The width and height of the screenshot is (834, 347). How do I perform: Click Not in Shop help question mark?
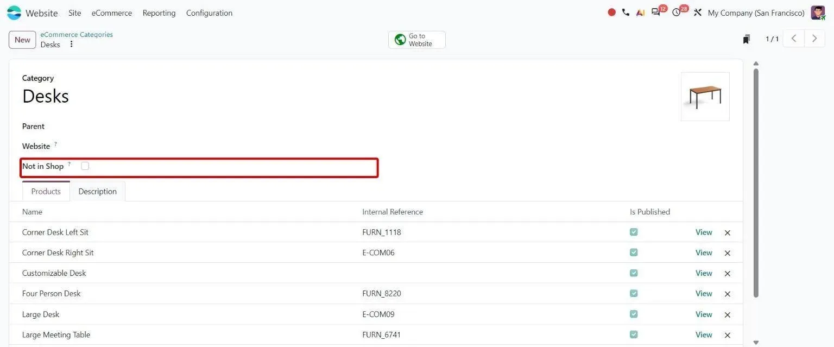(x=69, y=164)
